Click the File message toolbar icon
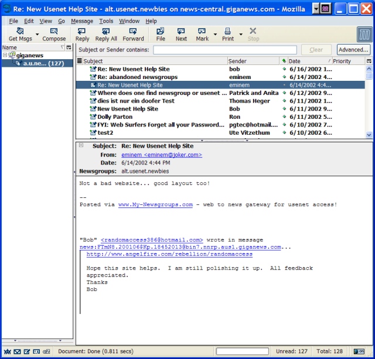The width and height of the screenshot is (375, 359). (161, 34)
